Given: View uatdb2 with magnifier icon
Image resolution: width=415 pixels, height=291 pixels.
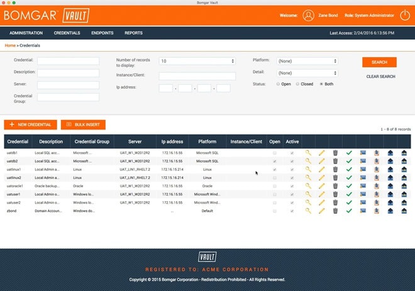Looking at the screenshot, I should point(308,161).
